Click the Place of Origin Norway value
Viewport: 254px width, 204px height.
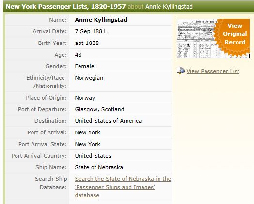85,98
